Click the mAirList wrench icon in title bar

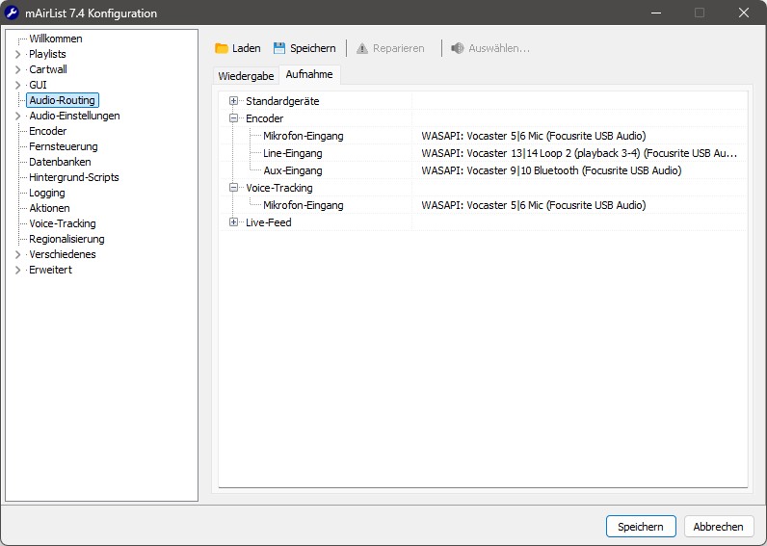click(13, 13)
